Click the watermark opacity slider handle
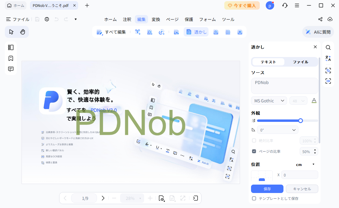 301,121
